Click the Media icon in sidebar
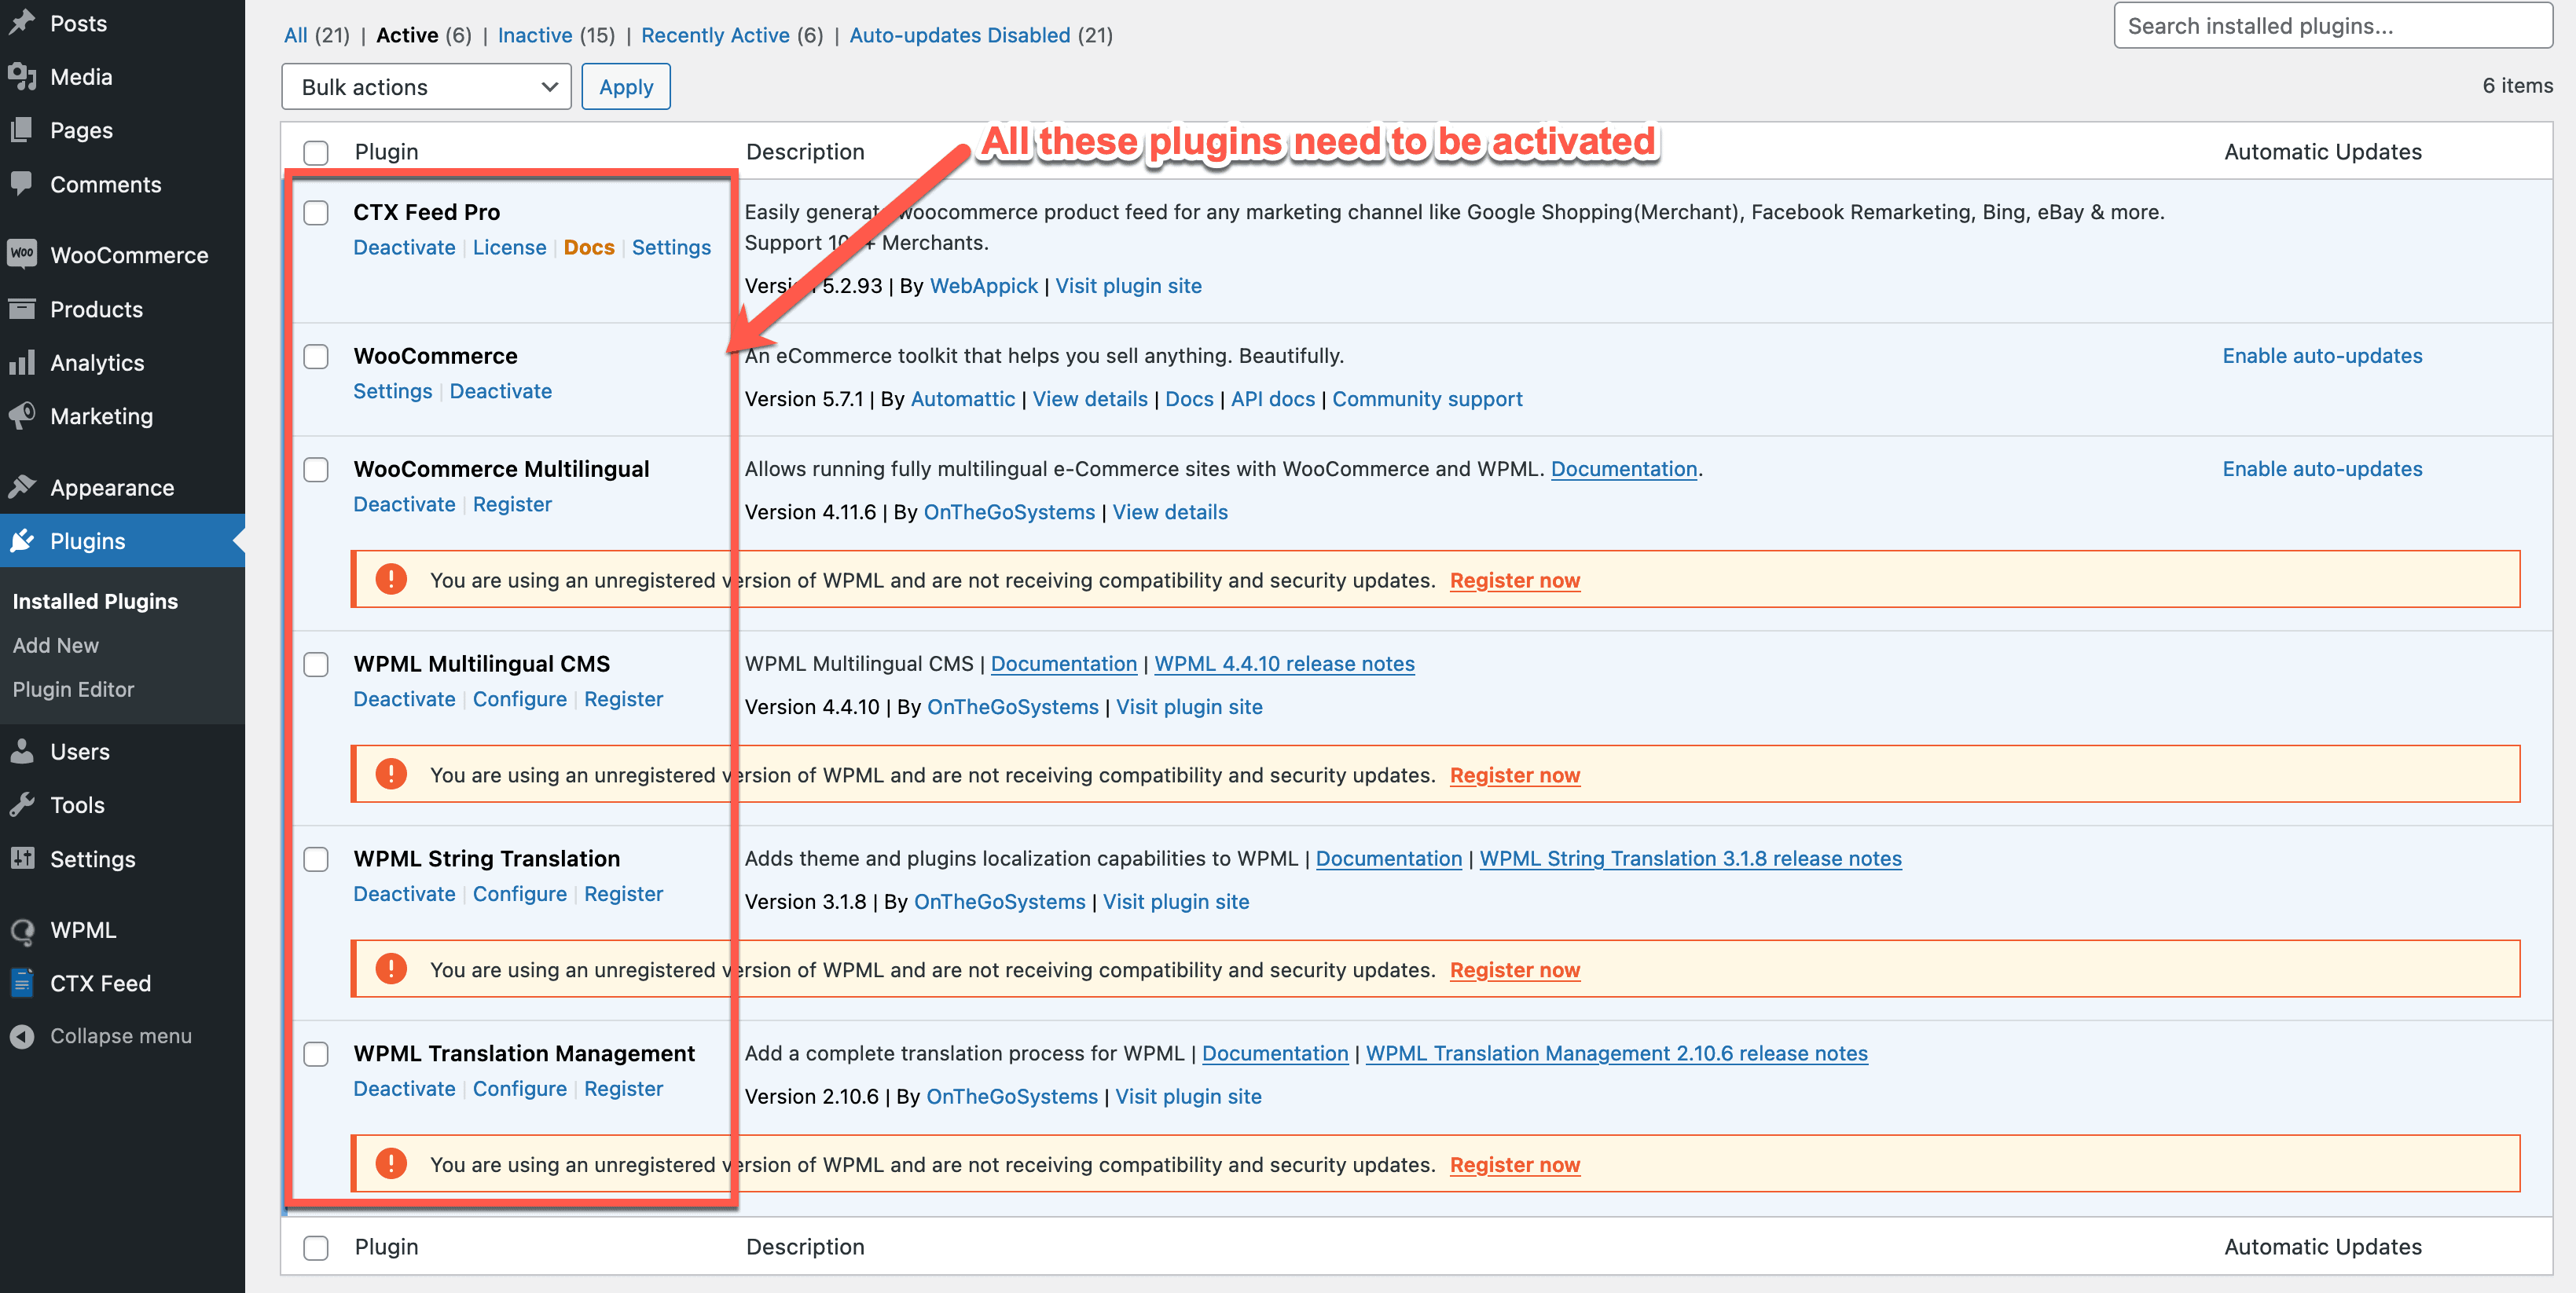The height and width of the screenshot is (1293, 2576). [22, 76]
